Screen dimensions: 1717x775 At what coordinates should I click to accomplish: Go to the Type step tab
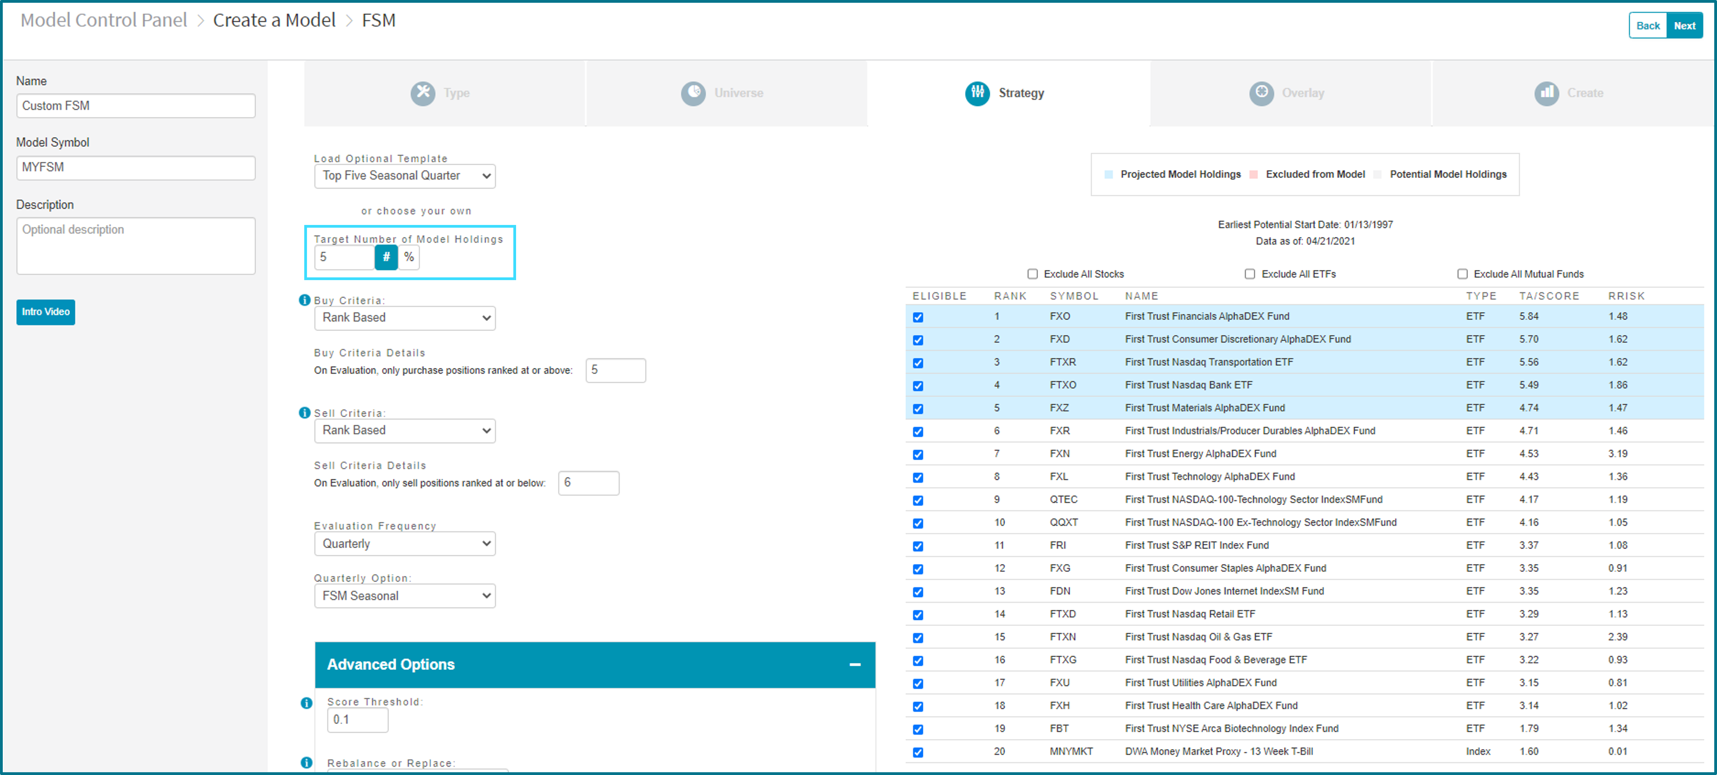click(444, 93)
